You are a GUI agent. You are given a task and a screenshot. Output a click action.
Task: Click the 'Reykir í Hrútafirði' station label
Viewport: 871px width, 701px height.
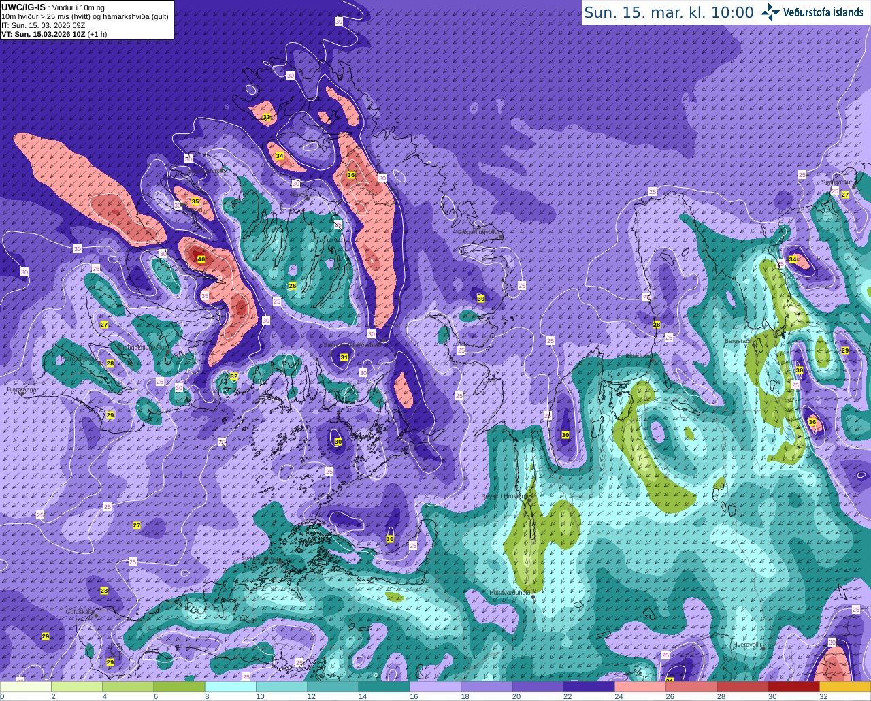point(505,496)
